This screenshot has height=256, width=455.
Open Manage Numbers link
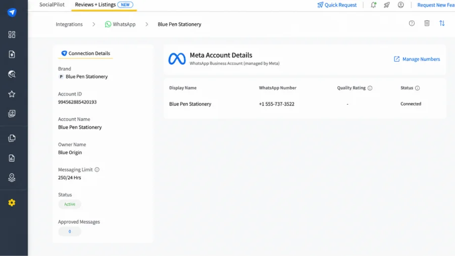417,59
